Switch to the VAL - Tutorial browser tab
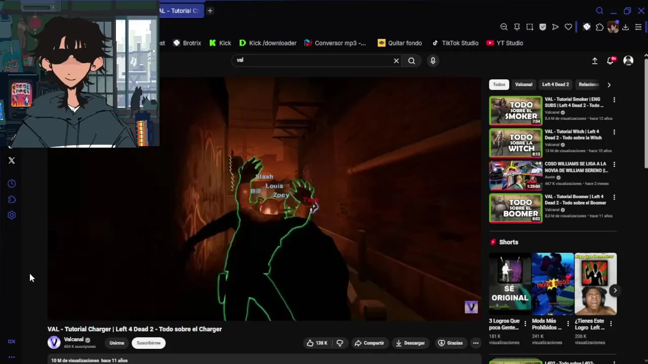 coord(181,11)
